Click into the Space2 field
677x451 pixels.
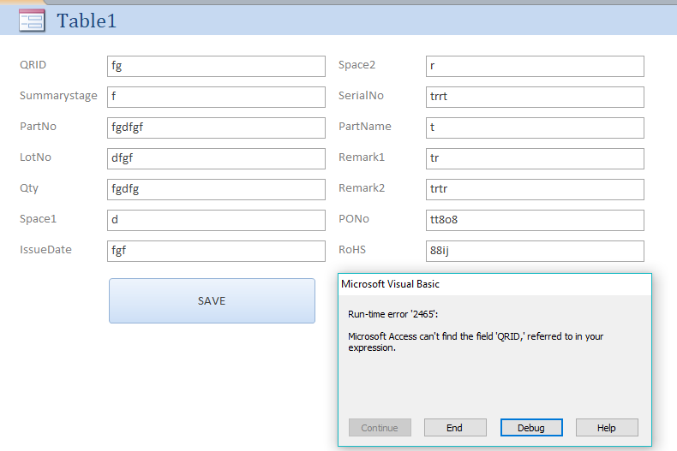[x=535, y=66]
